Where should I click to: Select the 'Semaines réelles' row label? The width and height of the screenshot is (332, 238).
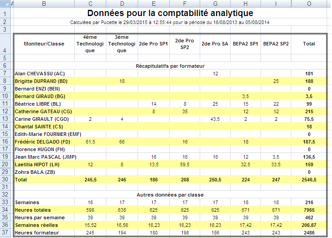(44, 225)
